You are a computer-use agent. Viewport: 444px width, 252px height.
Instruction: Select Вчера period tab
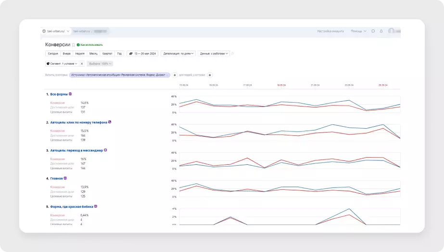click(x=66, y=53)
